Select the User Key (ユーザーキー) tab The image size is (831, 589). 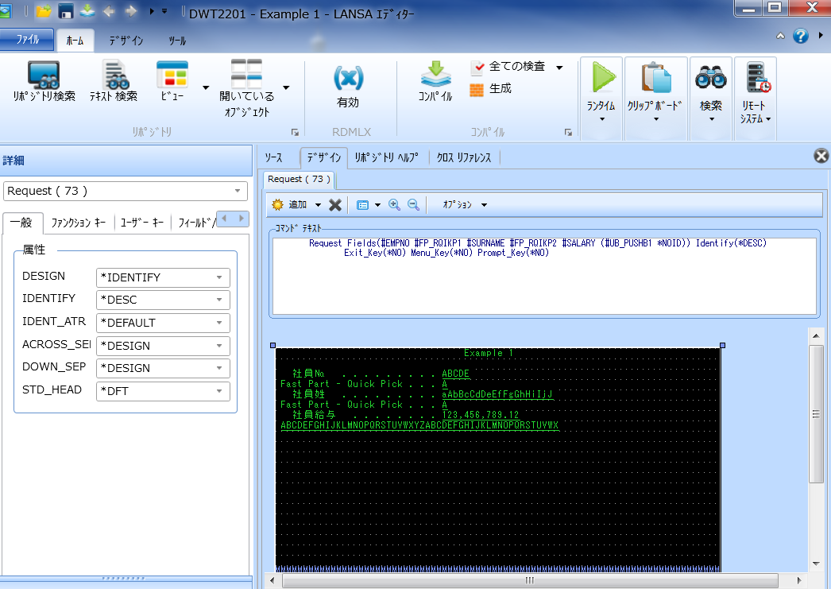point(142,223)
